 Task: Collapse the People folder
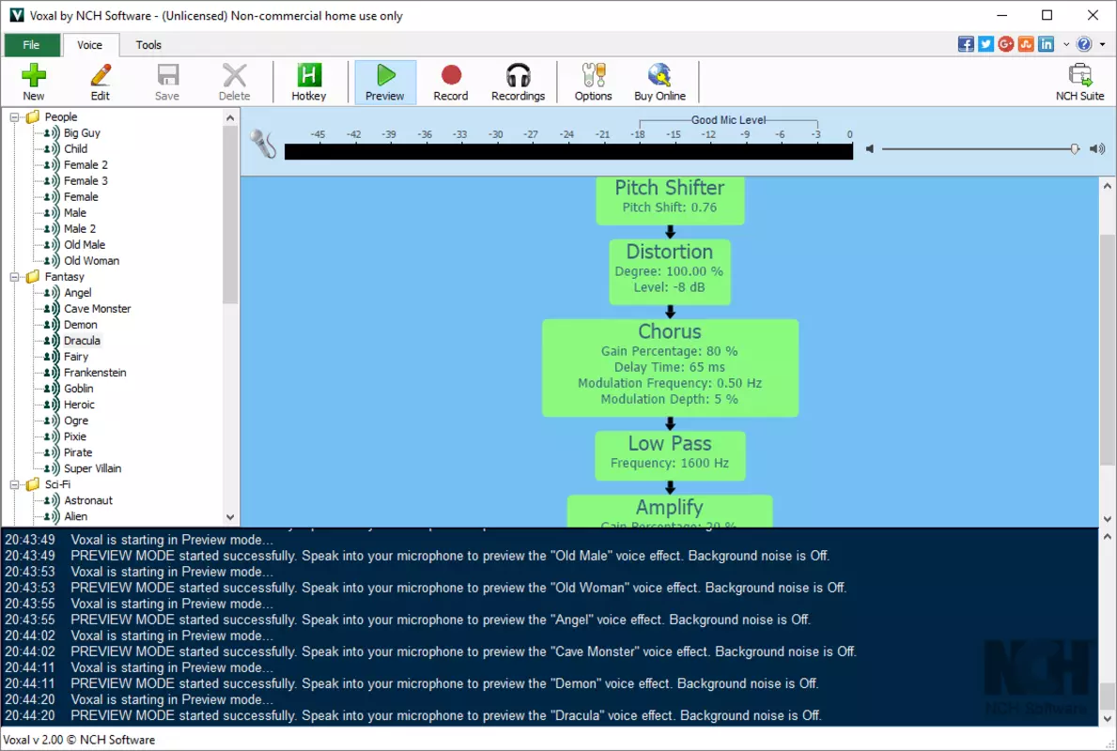(x=14, y=116)
